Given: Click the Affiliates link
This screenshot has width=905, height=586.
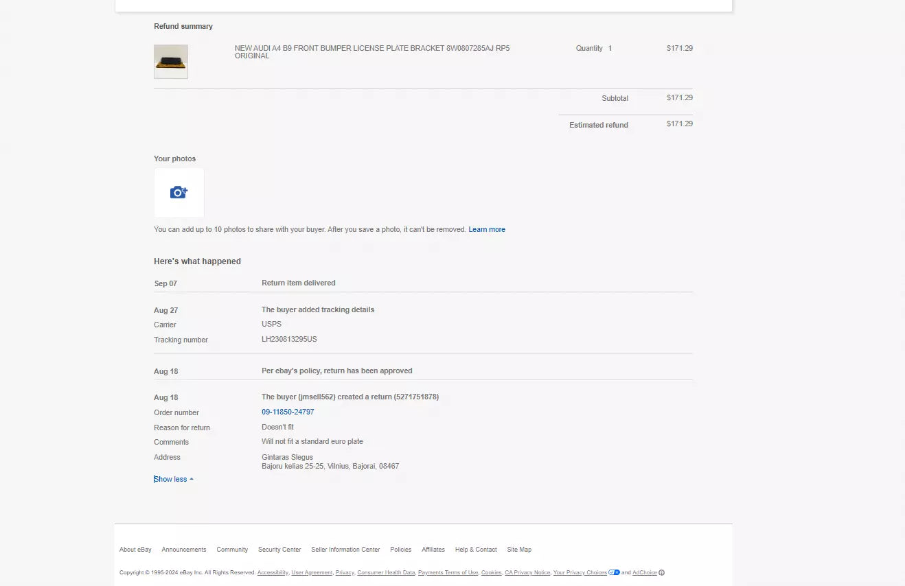Looking at the screenshot, I should click(x=433, y=550).
